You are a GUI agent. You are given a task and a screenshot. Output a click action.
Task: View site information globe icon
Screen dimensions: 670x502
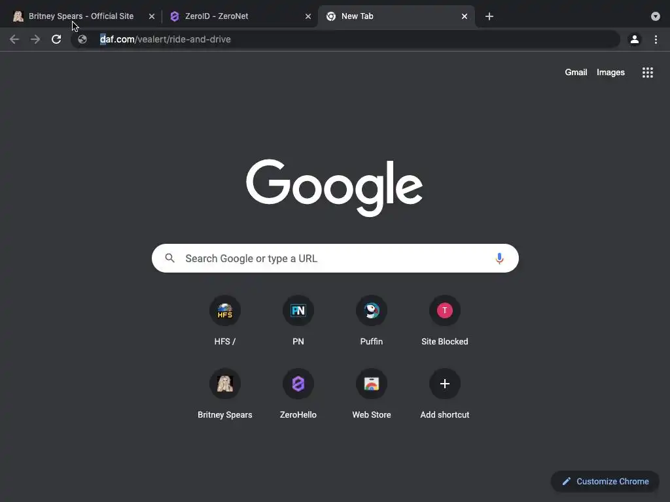pos(82,39)
